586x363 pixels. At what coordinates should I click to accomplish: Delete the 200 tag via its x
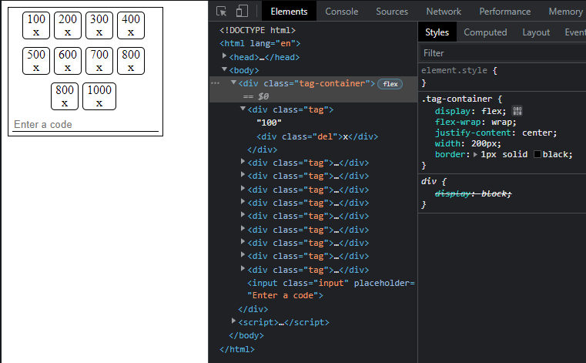[68, 32]
